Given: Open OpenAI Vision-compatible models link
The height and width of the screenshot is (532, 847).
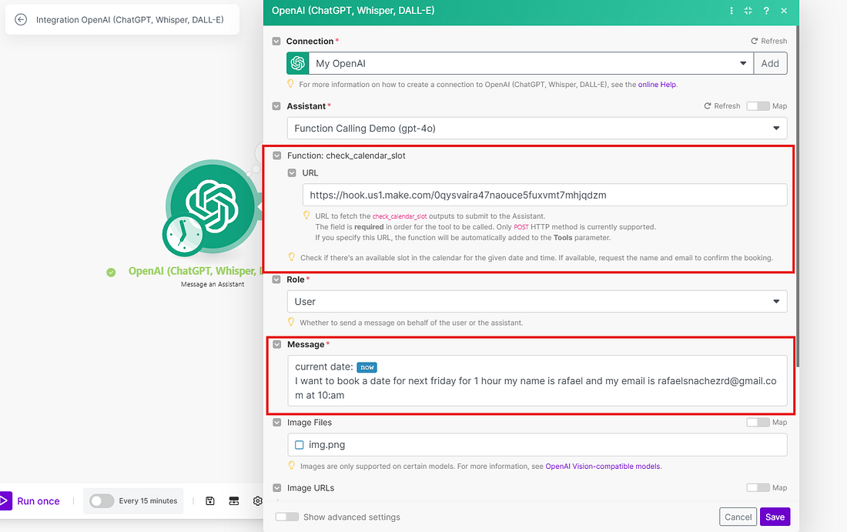Looking at the screenshot, I should point(603,466).
